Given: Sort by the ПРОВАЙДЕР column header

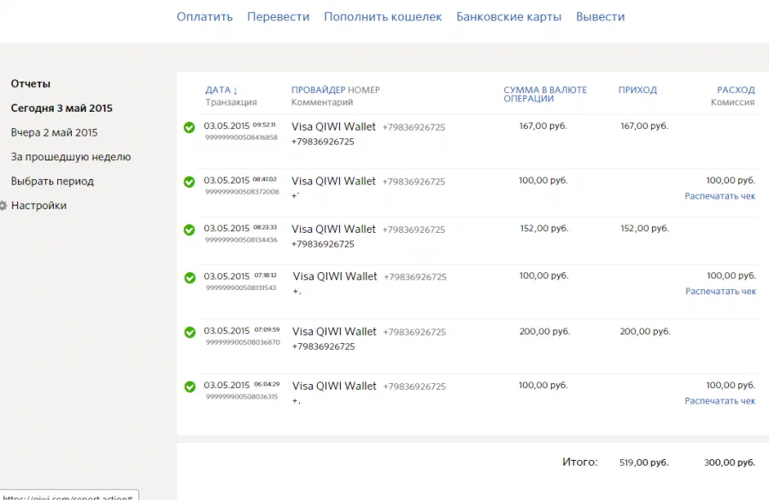Looking at the screenshot, I should coord(319,90).
